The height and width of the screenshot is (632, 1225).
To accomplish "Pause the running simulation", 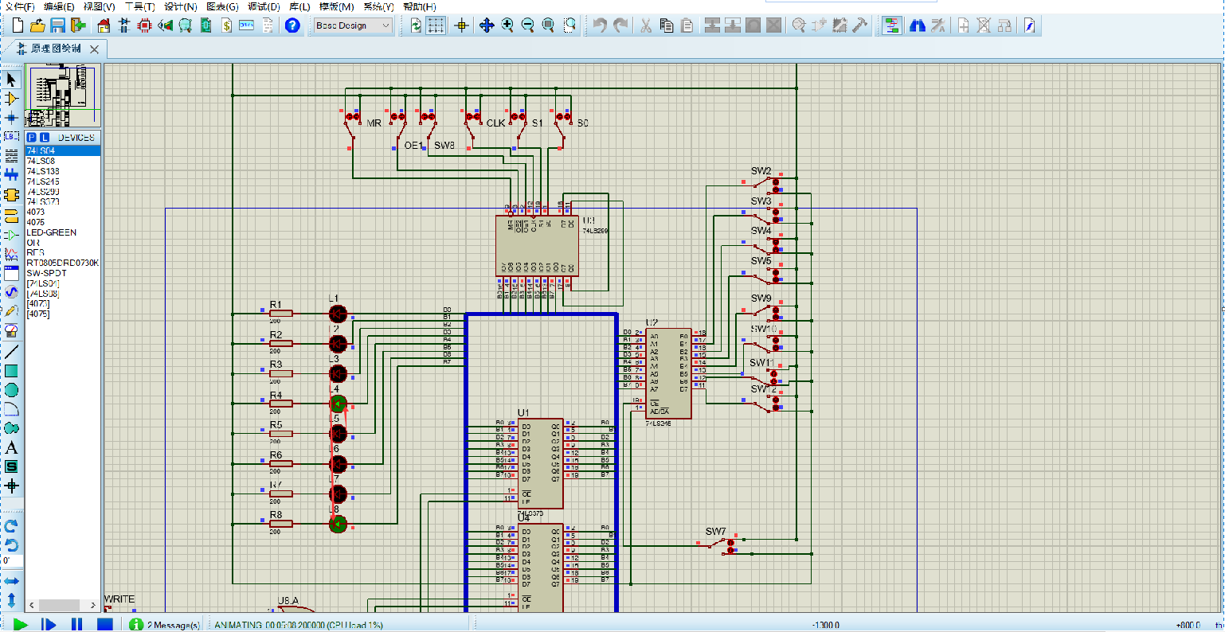I will tap(76, 625).
